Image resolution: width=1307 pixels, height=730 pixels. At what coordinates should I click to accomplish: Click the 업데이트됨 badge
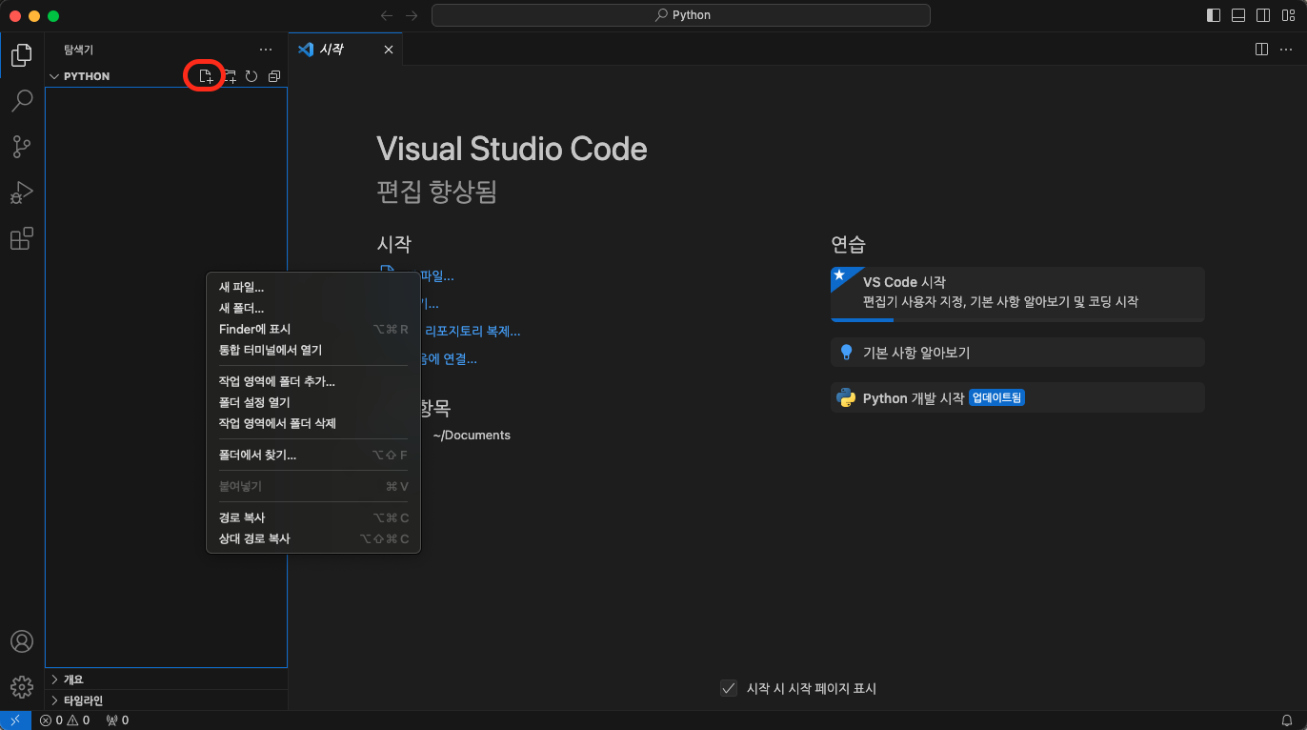pos(996,397)
